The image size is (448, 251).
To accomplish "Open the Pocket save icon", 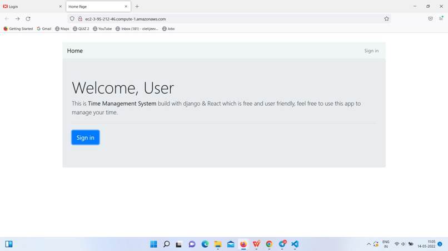I will point(430,18).
